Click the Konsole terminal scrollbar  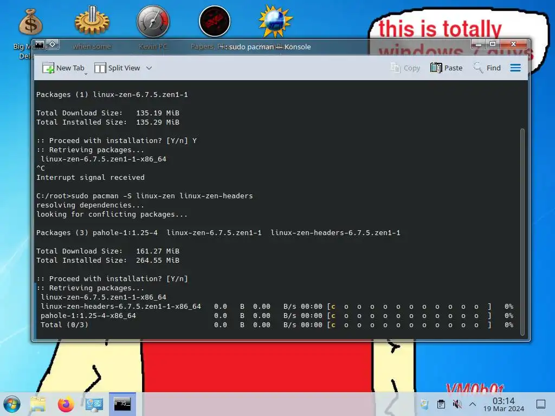point(522,232)
